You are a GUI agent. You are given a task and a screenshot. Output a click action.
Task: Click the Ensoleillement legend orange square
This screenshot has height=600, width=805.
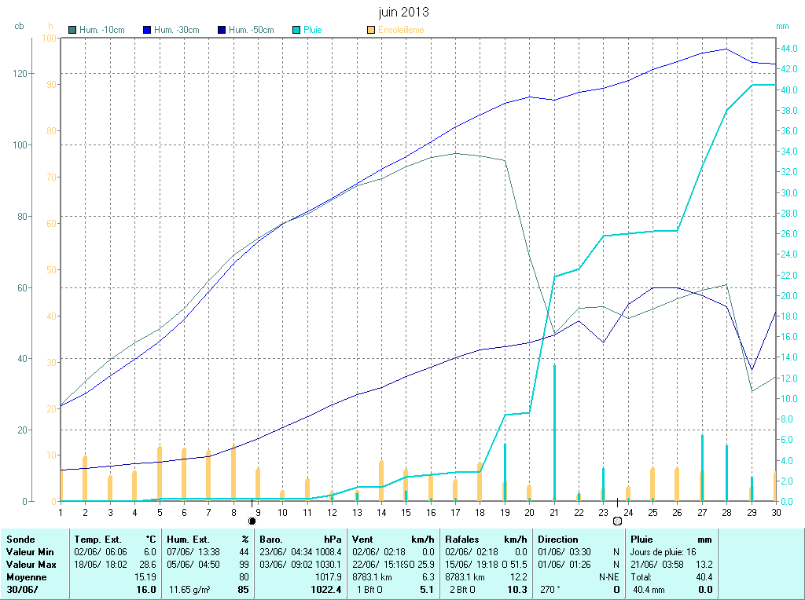point(371,30)
